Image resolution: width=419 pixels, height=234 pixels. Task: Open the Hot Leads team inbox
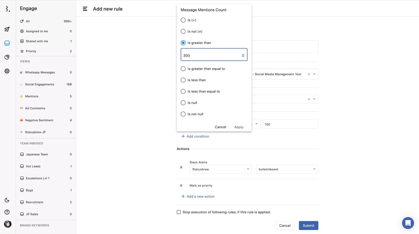(x=33, y=166)
